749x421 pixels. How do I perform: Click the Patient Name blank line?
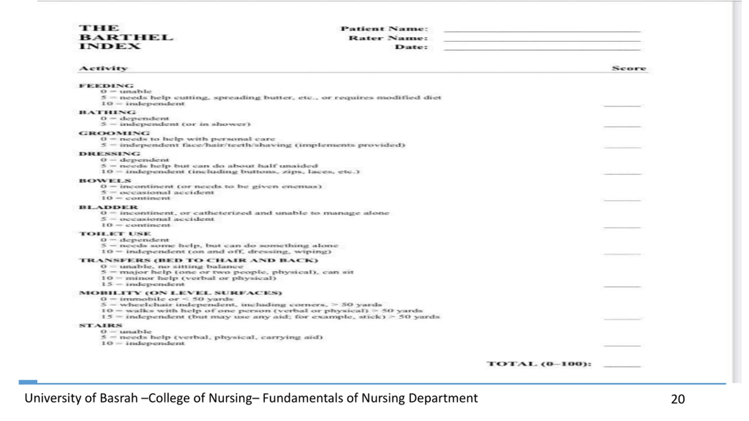[x=542, y=31]
